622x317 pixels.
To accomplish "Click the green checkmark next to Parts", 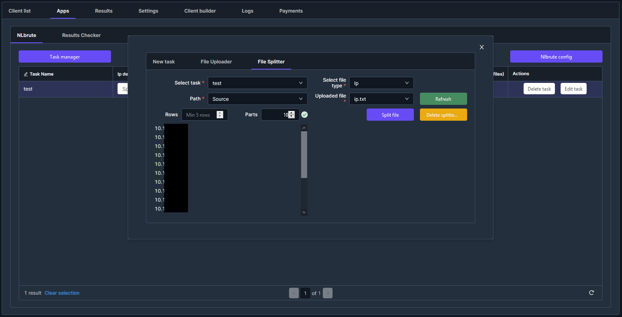I will pyautogui.click(x=304, y=115).
